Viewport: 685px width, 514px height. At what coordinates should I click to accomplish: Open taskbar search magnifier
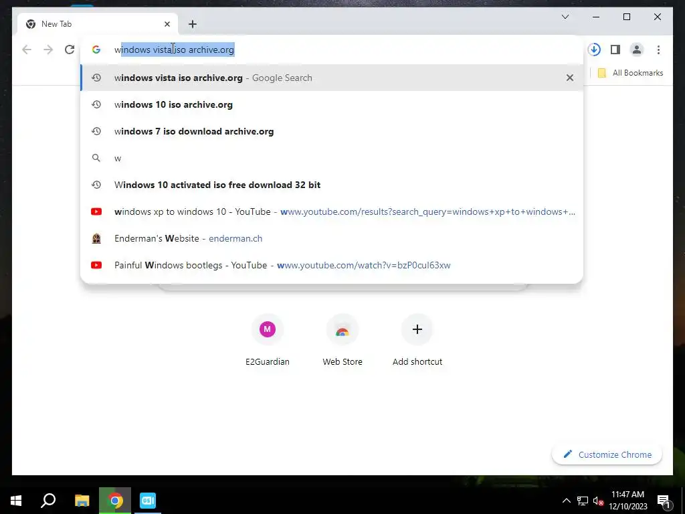pyautogui.click(x=48, y=501)
